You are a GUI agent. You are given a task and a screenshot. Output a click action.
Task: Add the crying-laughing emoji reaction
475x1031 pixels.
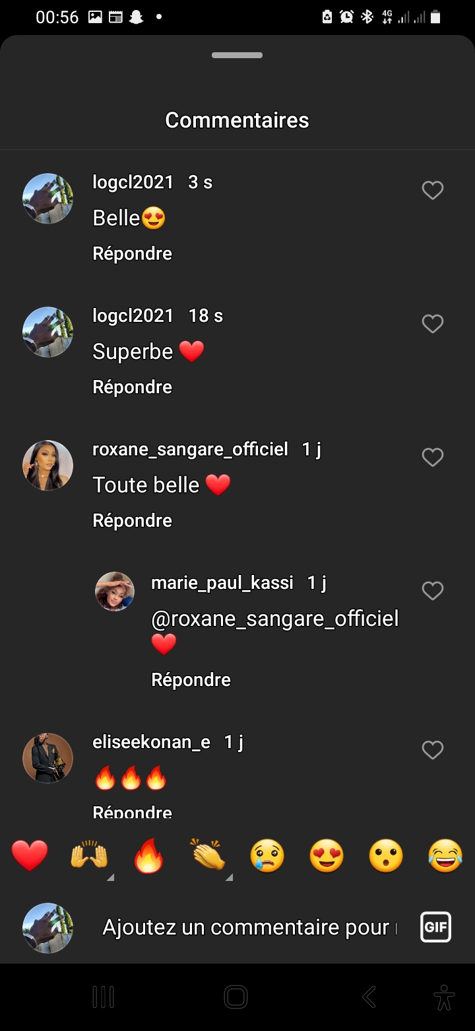click(x=445, y=856)
